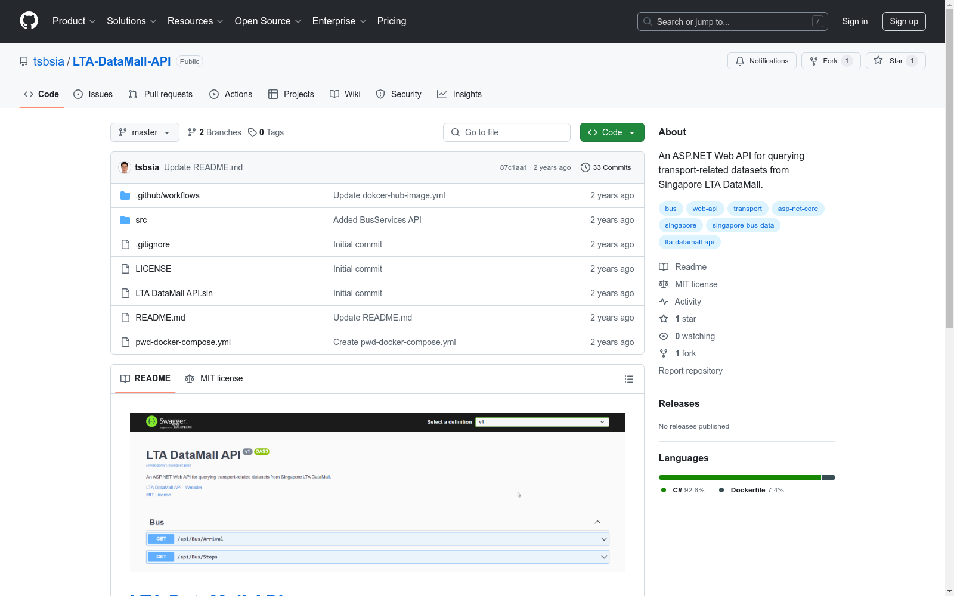The image size is (954, 596).
Task: Click the Search or jump to field
Action: 733,21
